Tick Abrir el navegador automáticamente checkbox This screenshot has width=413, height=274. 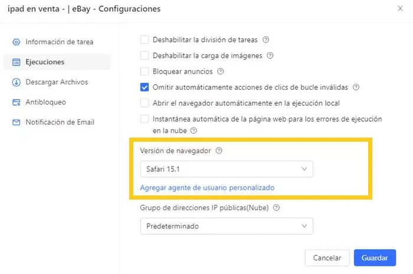tap(145, 103)
